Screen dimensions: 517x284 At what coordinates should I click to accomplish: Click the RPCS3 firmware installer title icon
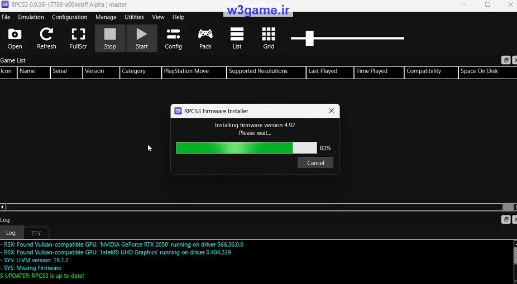tap(178, 111)
